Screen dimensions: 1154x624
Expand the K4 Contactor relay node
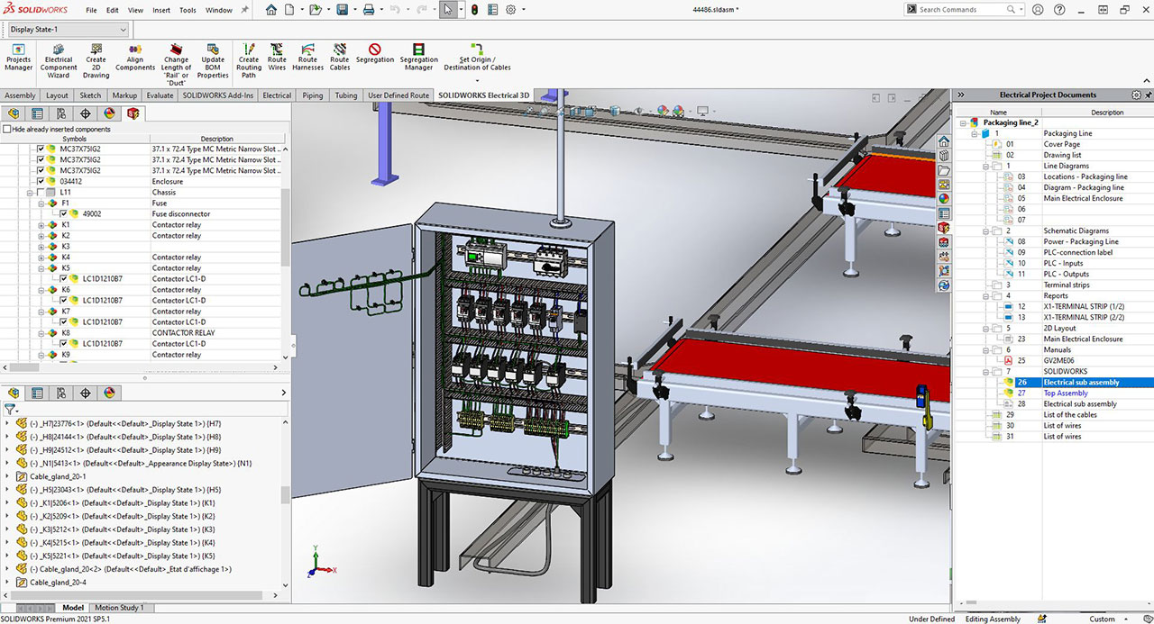tap(41, 257)
